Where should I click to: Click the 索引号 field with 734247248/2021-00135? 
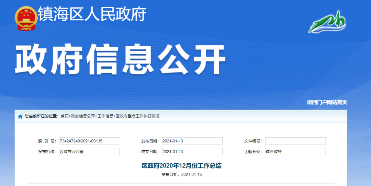click(x=89, y=141)
